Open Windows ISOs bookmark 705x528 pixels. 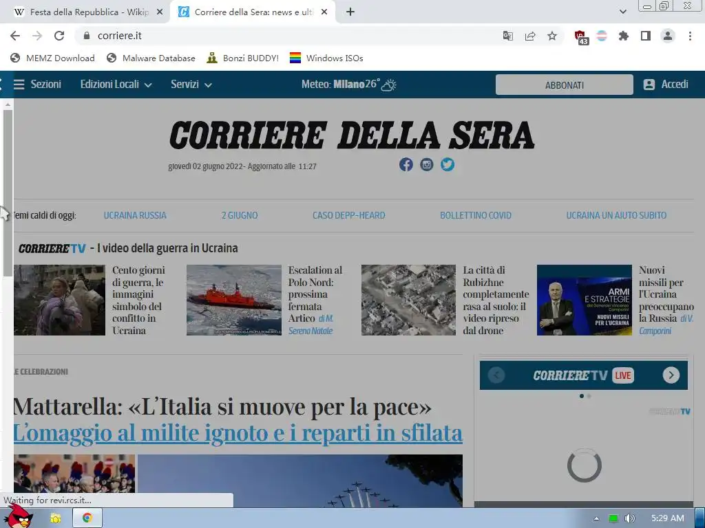326,58
